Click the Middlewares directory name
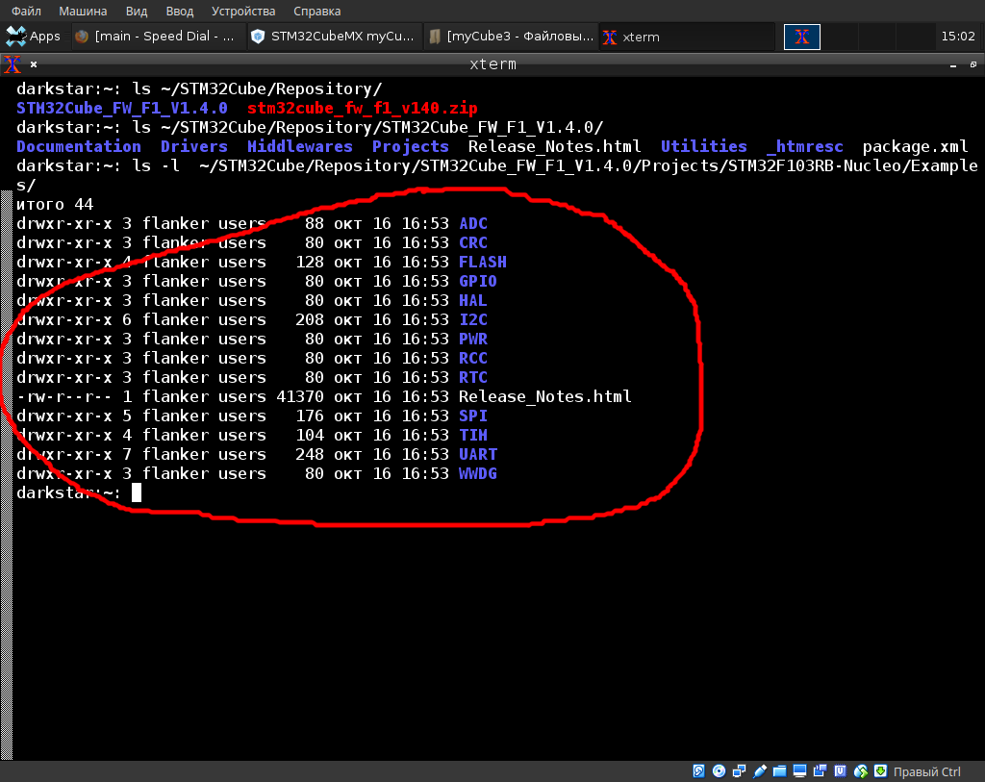The height and width of the screenshot is (782, 985). point(300,146)
